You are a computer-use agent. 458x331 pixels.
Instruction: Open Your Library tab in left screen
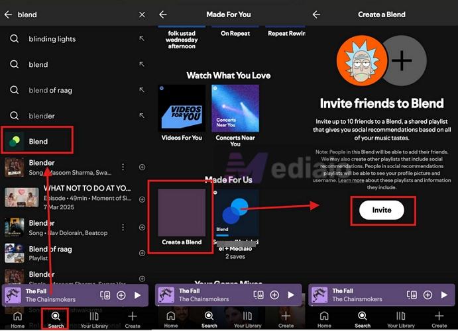pos(94,319)
